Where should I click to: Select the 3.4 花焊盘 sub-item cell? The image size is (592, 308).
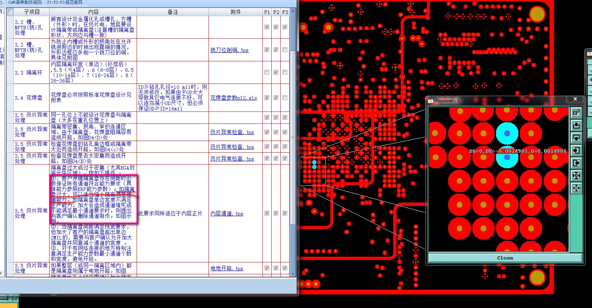coord(32,98)
